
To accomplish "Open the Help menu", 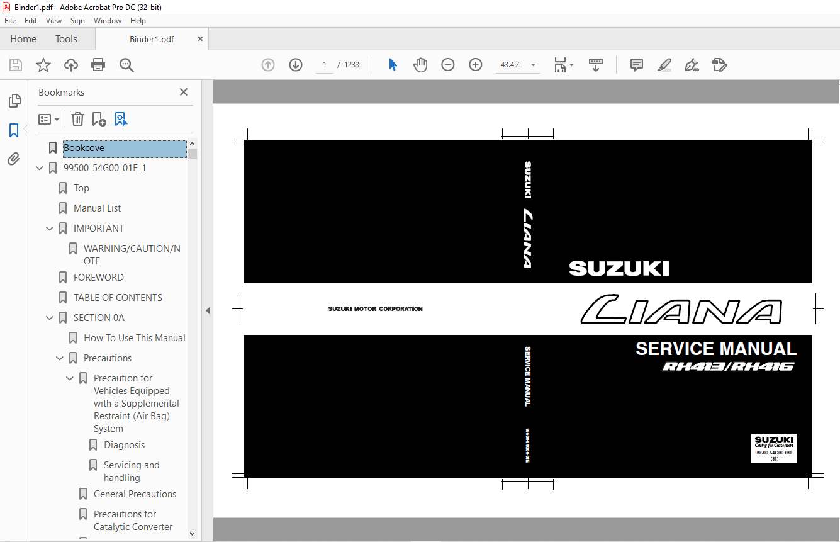I will tap(138, 21).
